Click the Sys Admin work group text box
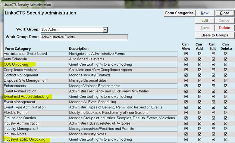Image resolution: width=235 pixels, height=143 pixels. (x=72, y=30)
